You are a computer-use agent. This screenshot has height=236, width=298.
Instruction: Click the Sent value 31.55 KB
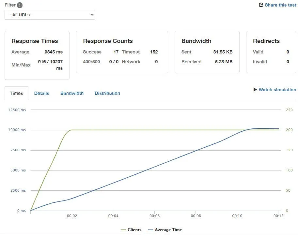click(x=223, y=52)
